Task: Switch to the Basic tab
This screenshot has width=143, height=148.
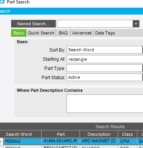Action: [x=19, y=33]
